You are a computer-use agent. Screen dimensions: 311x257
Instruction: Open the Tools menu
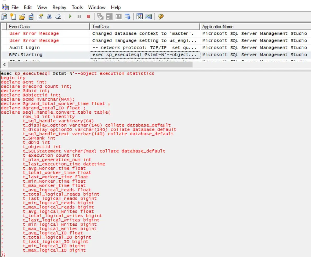[x=77, y=7]
